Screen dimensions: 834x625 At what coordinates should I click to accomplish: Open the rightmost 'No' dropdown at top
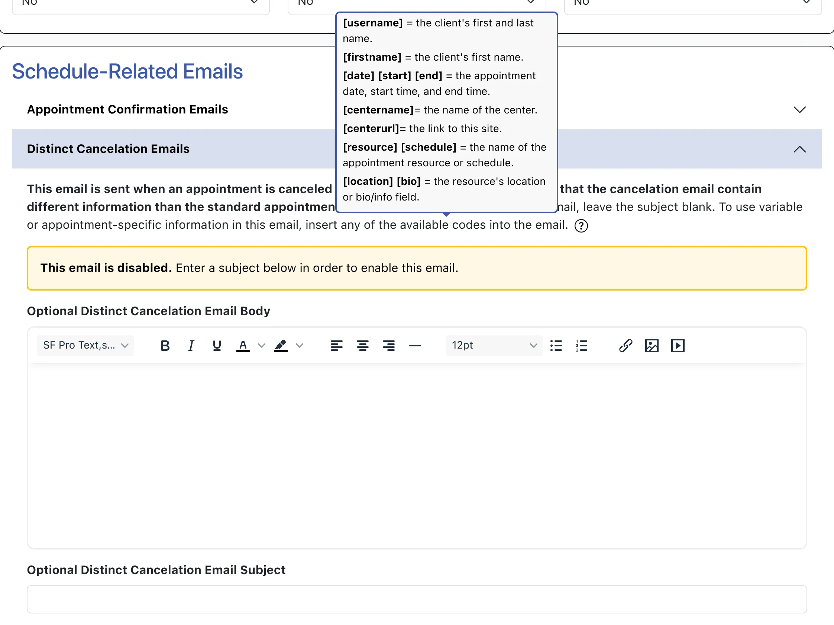tap(693, 4)
